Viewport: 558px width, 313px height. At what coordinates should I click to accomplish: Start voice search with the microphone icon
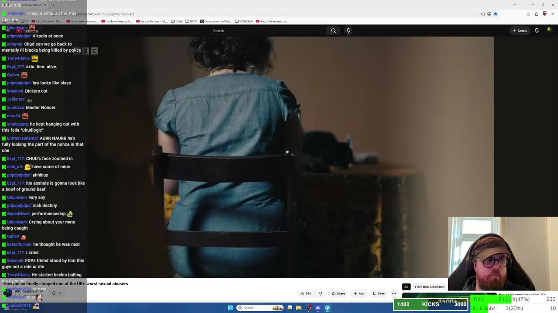(x=348, y=30)
